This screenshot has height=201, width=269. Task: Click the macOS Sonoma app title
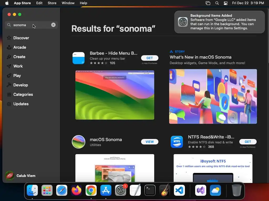click(x=106, y=139)
